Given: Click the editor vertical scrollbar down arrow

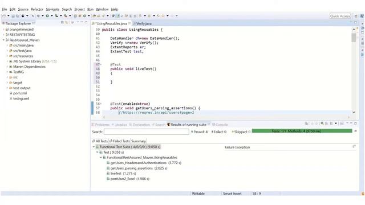Looking at the screenshot, I should pos(354,112).
